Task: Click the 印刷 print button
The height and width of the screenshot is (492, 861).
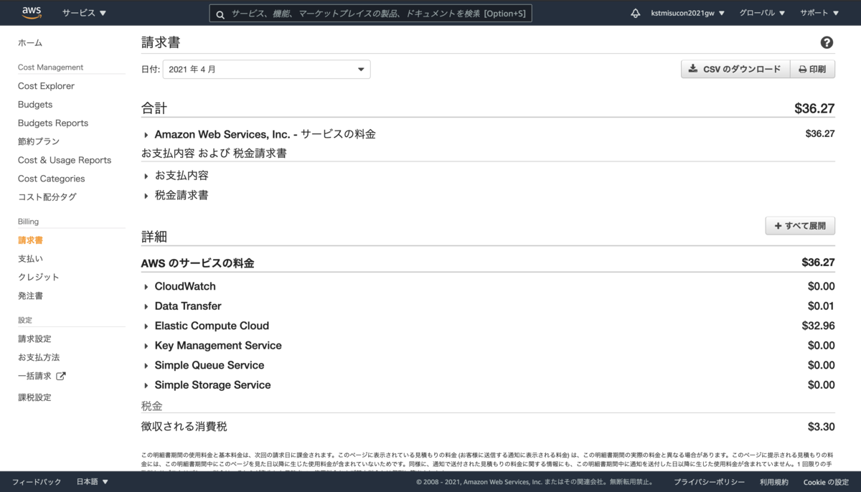Action: (x=813, y=70)
